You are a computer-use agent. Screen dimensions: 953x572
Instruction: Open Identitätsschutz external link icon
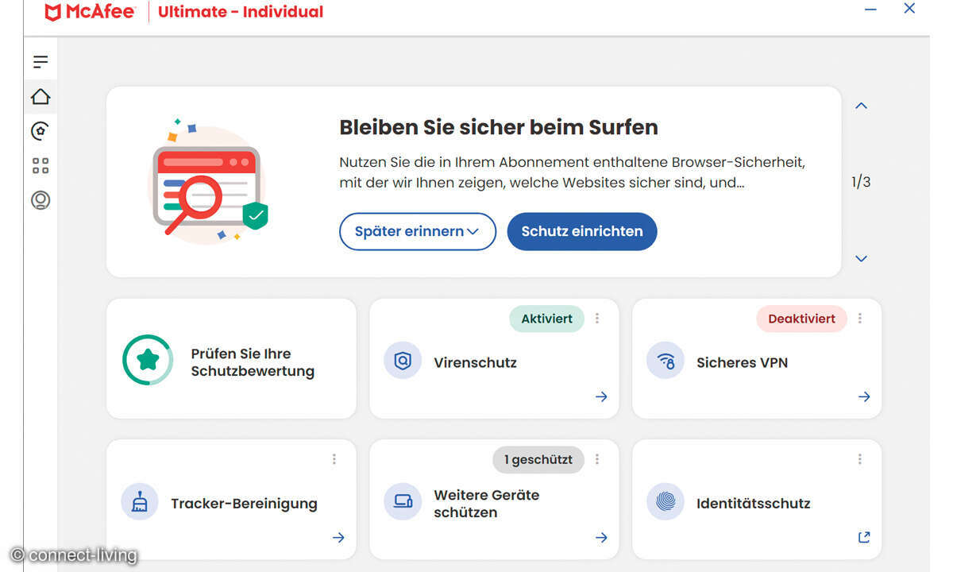pos(864,538)
